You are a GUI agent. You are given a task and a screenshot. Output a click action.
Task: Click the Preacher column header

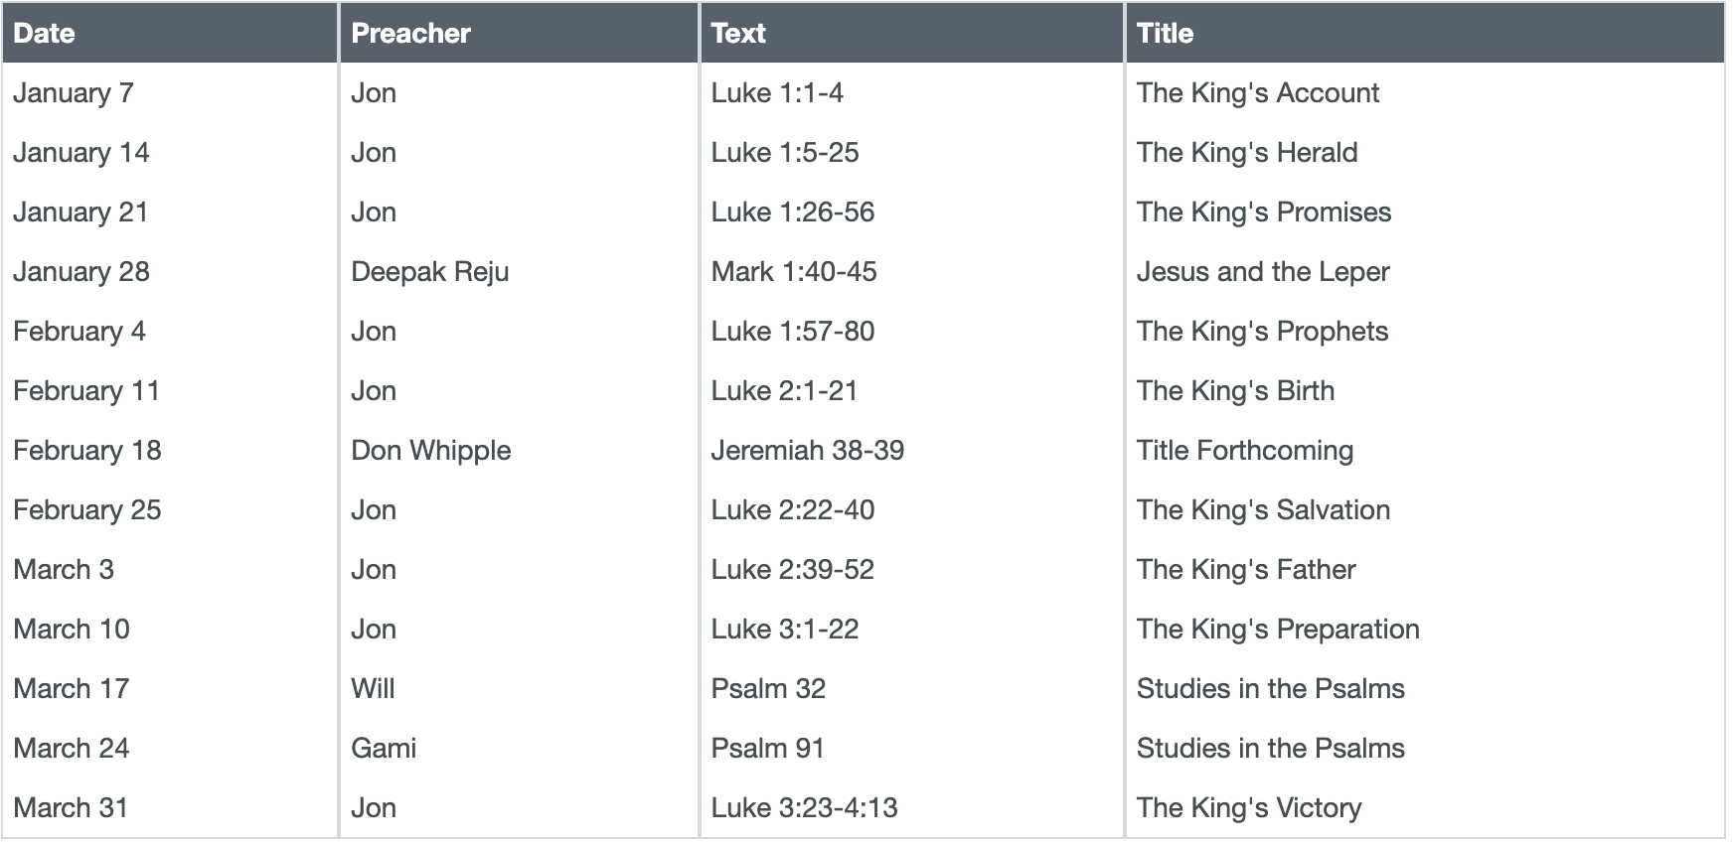point(410,33)
